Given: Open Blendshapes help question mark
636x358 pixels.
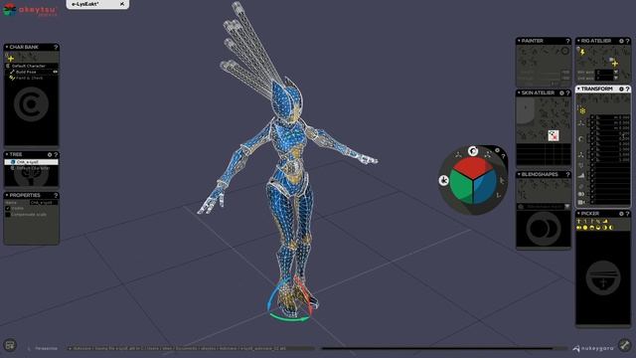Looking at the screenshot, I should tap(567, 175).
